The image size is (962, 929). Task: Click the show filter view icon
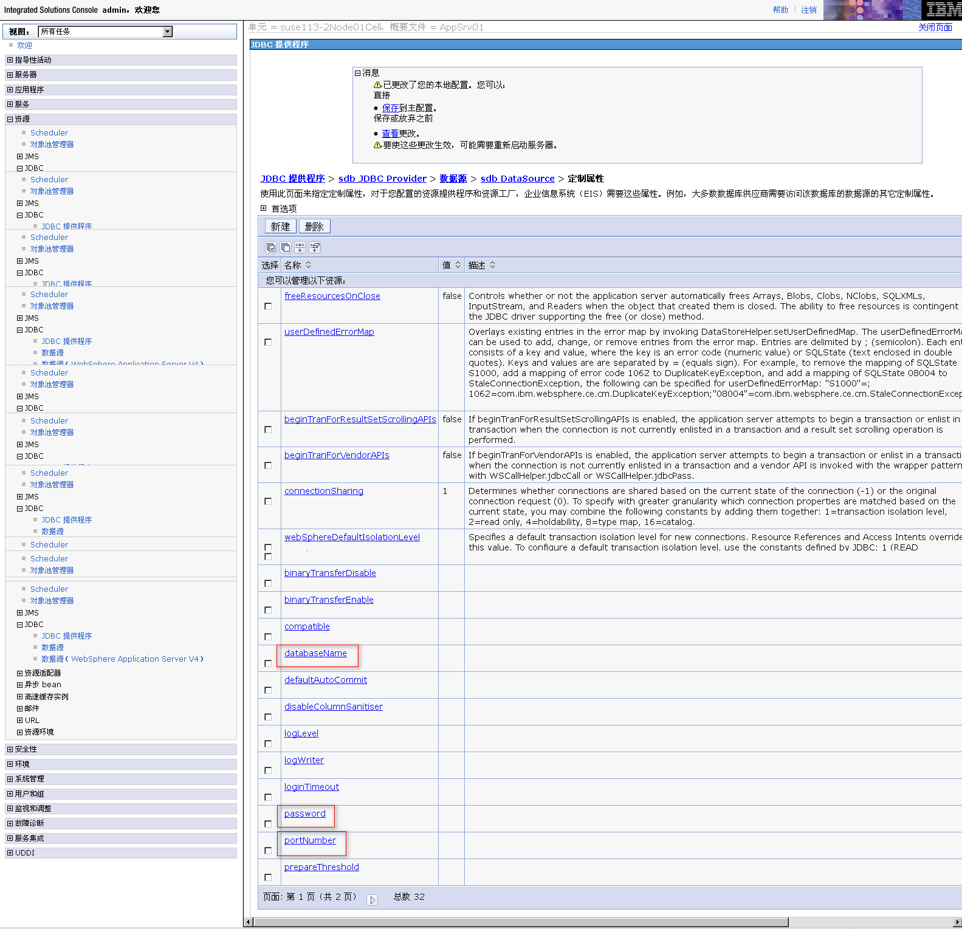click(x=300, y=247)
